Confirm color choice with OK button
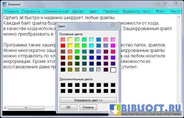This screenshot has width=184, height=118. tap(68, 107)
